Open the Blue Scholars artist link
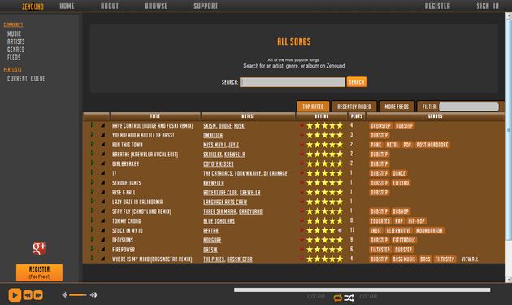Image resolution: width=512 pixels, height=305 pixels. tap(219, 221)
